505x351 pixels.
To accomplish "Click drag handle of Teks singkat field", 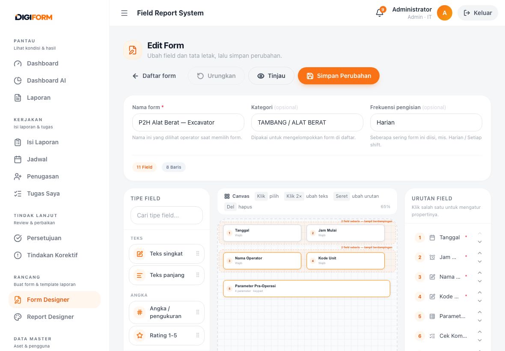I will tap(198, 253).
